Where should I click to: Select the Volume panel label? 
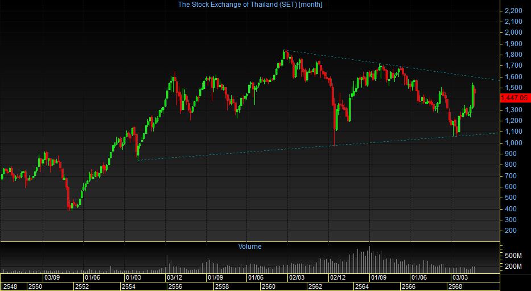point(250,246)
